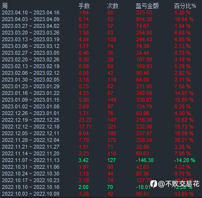
Task: Click the 次数 column header
Action: [x=112, y=6]
